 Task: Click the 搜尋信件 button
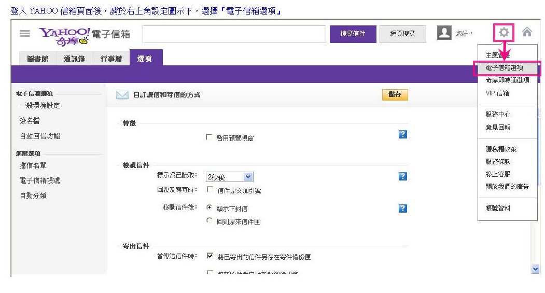coord(353,34)
